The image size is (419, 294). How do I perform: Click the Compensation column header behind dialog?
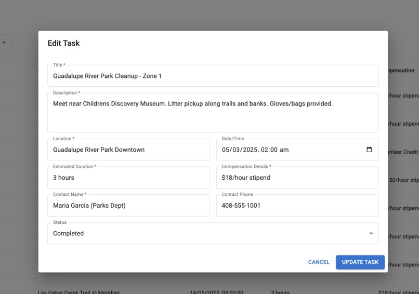point(401,71)
